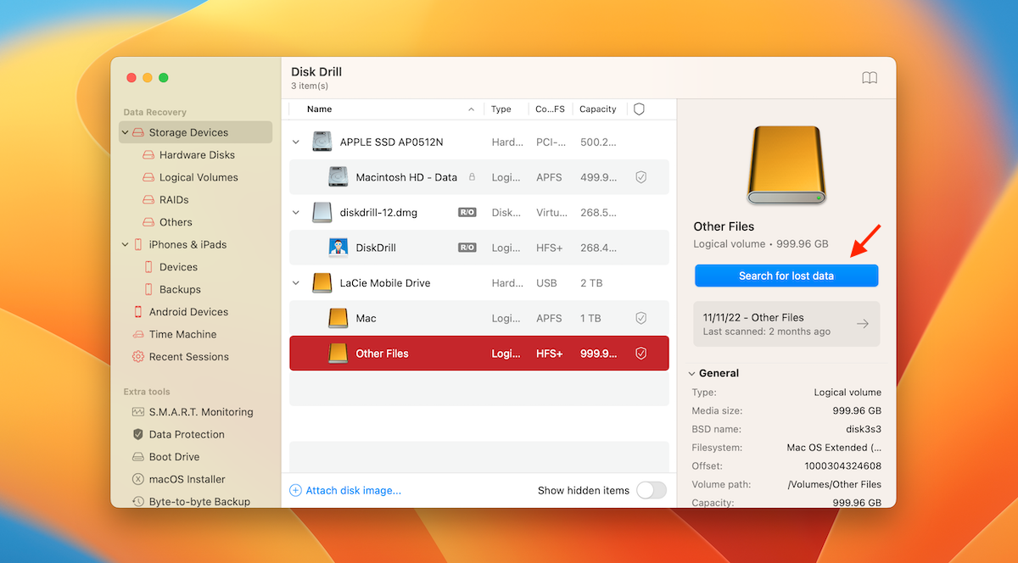Screen dimensions: 1018x563
Task: Select Logical Volumes in sidebar
Action: pos(199,177)
